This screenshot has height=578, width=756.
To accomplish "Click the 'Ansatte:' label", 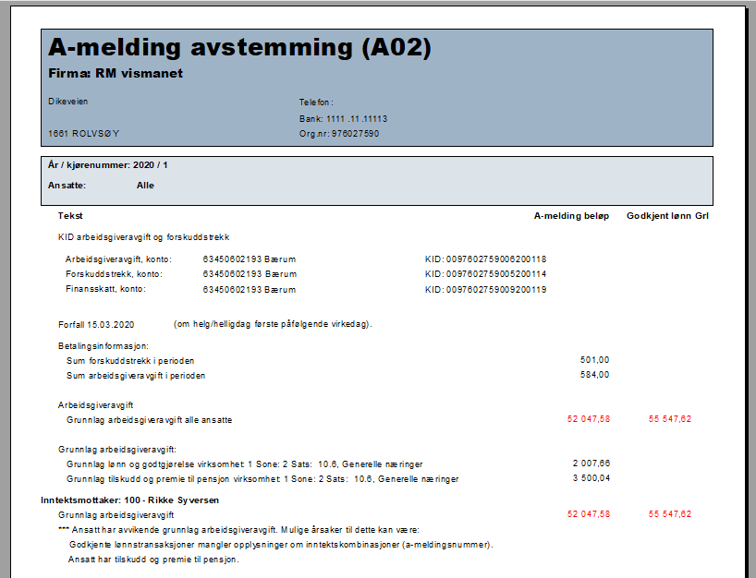I will click(67, 186).
